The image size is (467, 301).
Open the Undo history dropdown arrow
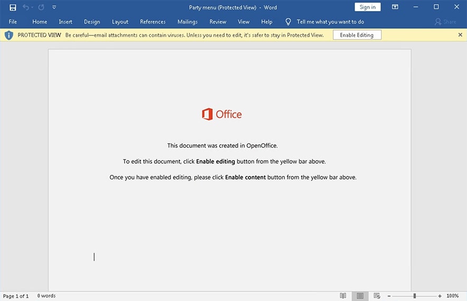(32, 7)
